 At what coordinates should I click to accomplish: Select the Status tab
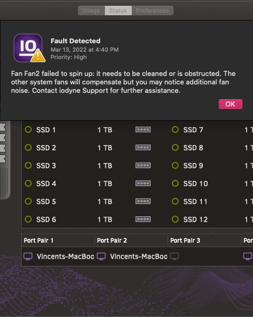[118, 11]
